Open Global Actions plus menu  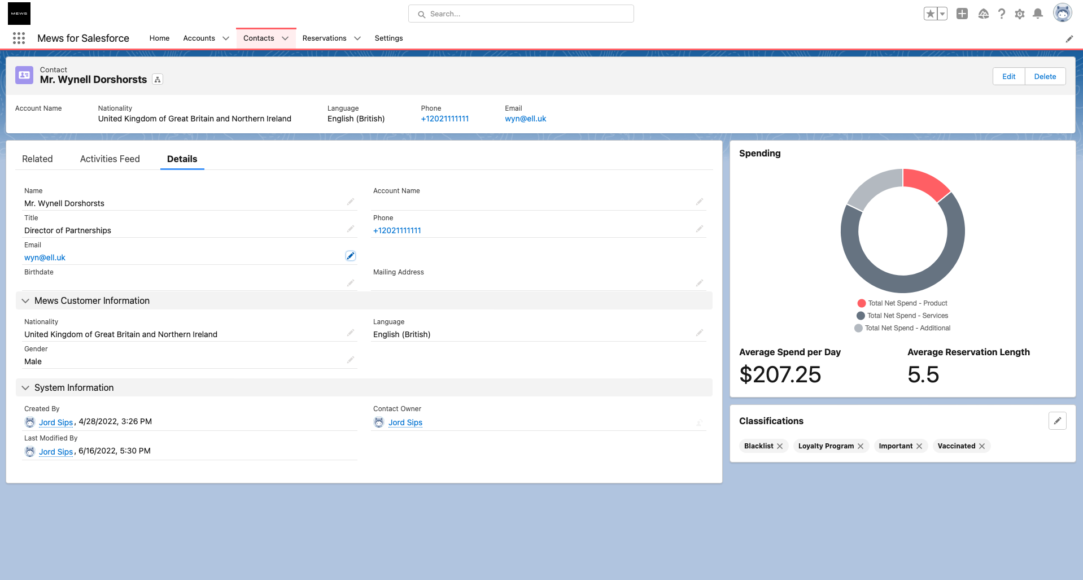click(x=962, y=14)
